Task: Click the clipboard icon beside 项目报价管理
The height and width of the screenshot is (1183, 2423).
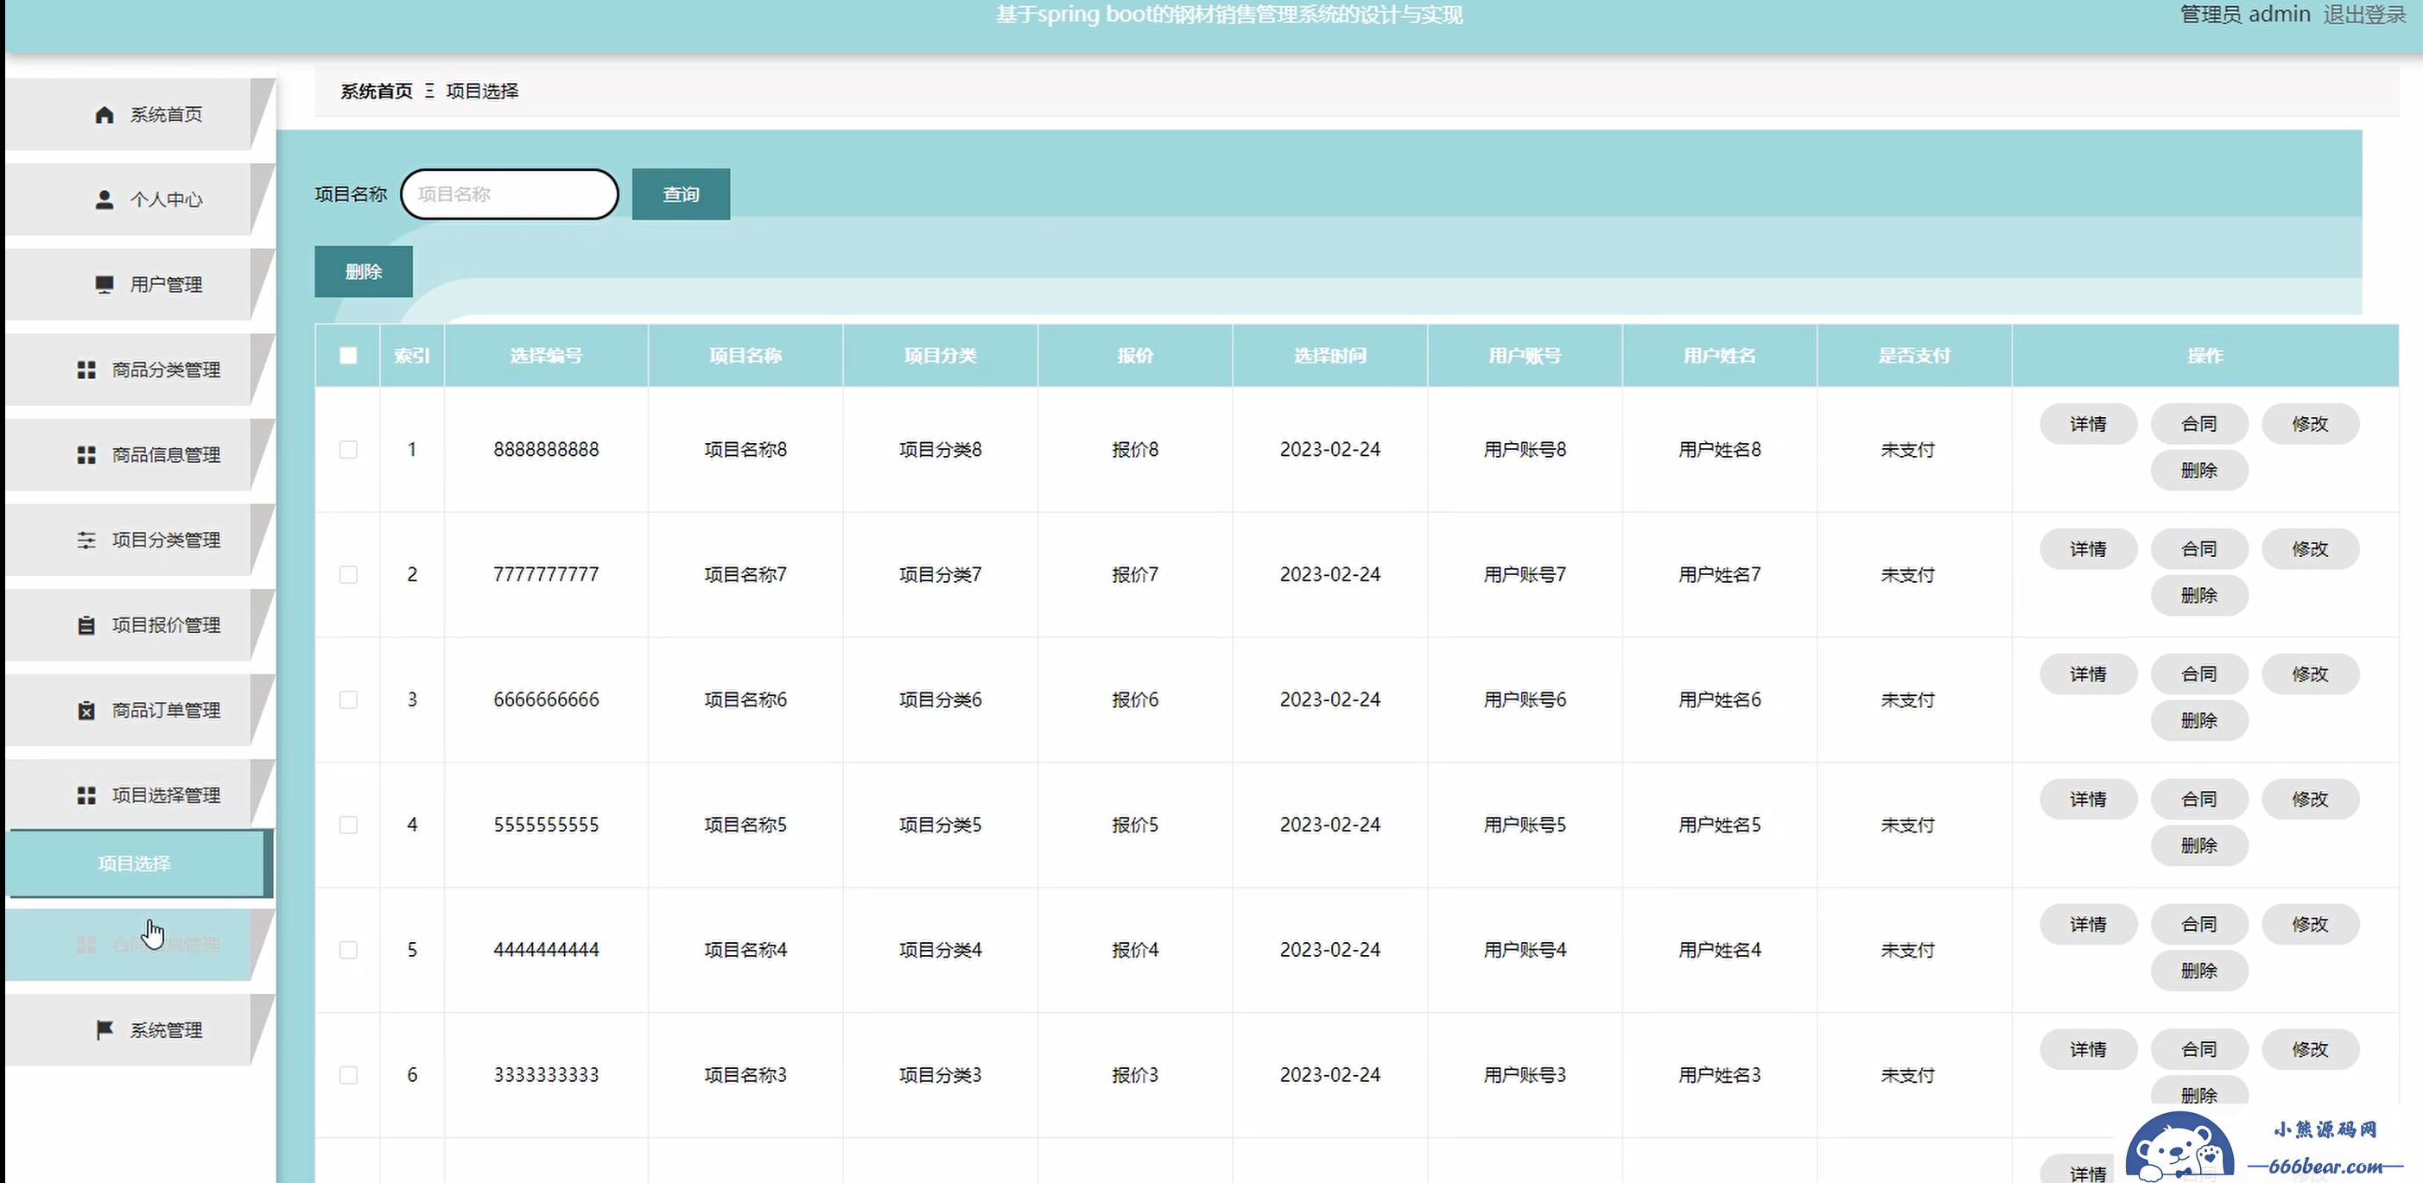Action: tap(86, 625)
